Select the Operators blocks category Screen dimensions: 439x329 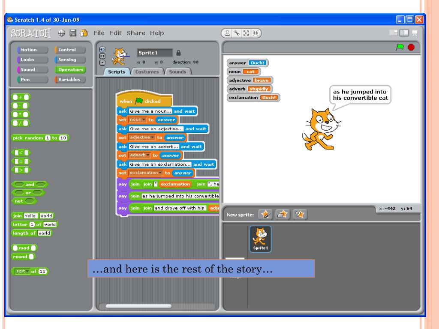click(70, 70)
